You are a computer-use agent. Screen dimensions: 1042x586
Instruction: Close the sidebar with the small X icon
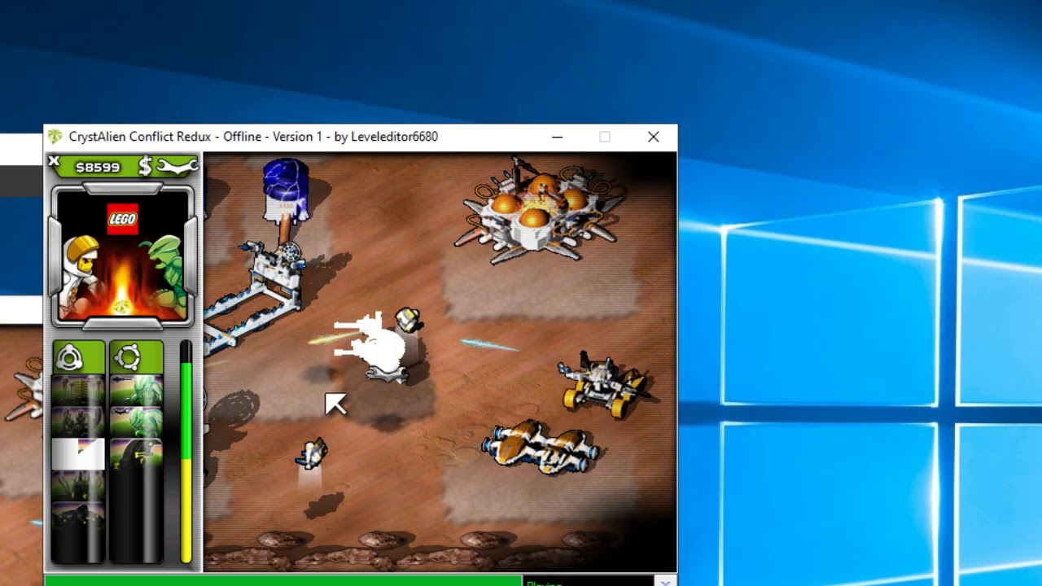54,161
